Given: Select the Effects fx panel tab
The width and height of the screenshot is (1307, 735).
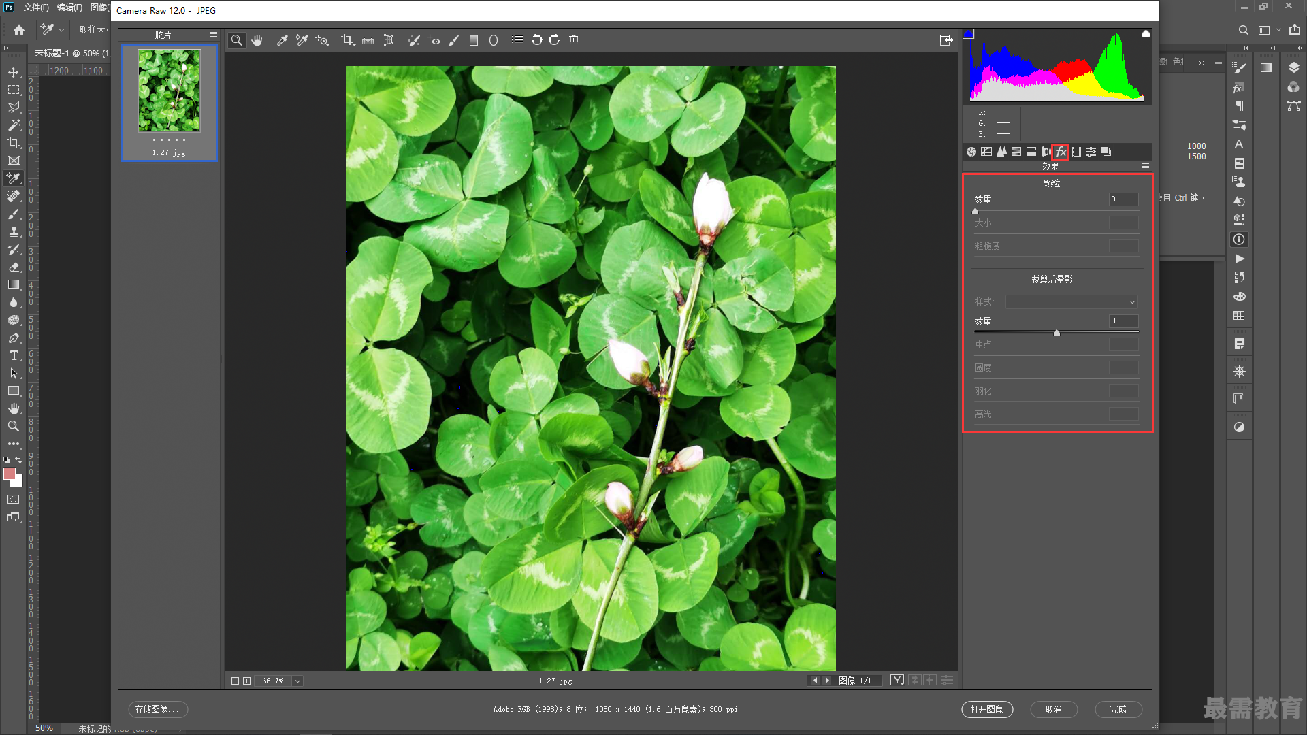Looking at the screenshot, I should click(1061, 152).
